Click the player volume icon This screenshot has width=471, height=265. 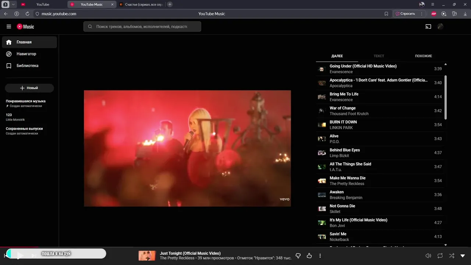click(428, 255)
